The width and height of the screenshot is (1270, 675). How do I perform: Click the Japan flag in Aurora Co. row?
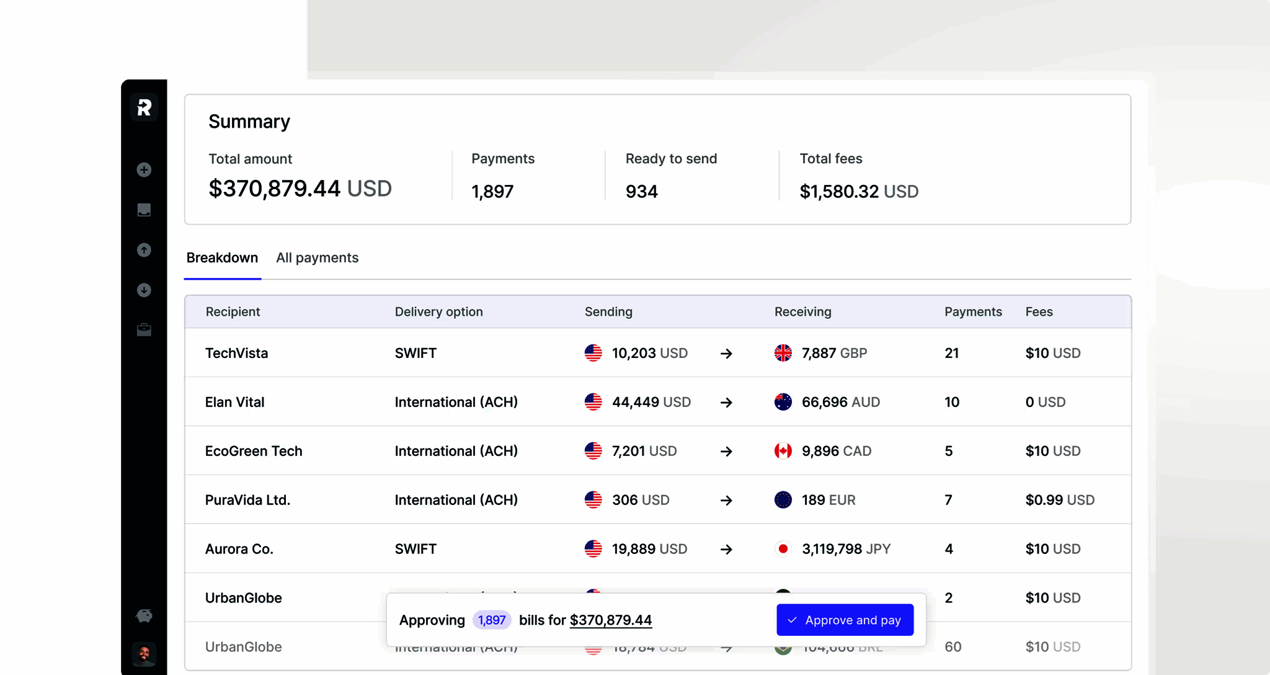coord(783,549)
